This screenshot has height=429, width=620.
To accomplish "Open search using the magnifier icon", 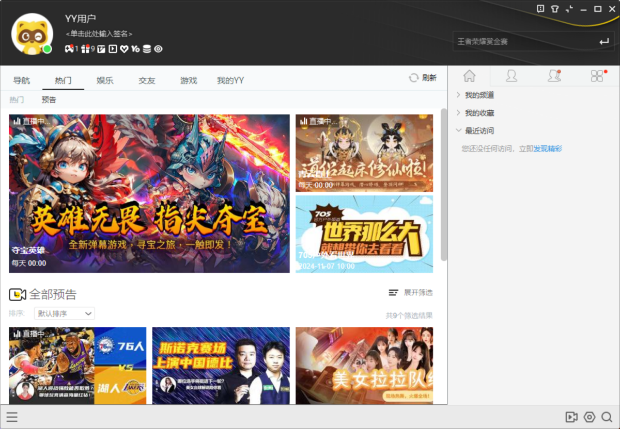I will coord(606,417).
